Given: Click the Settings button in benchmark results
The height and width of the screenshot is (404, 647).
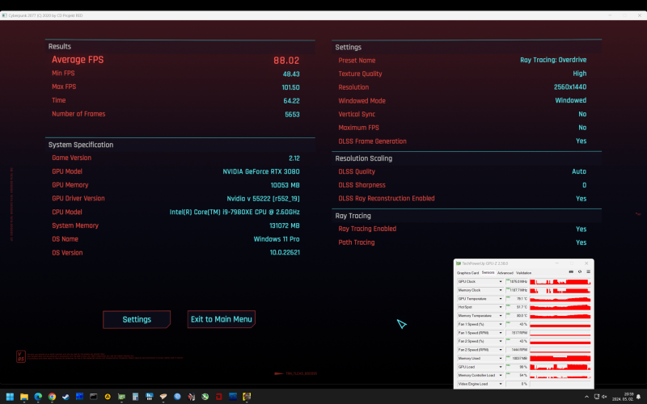Looking at the screenshot, I should click(137, 319).
